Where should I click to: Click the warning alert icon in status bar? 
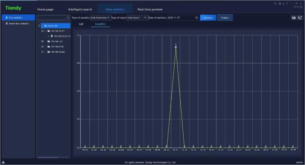tap(3, 162)
